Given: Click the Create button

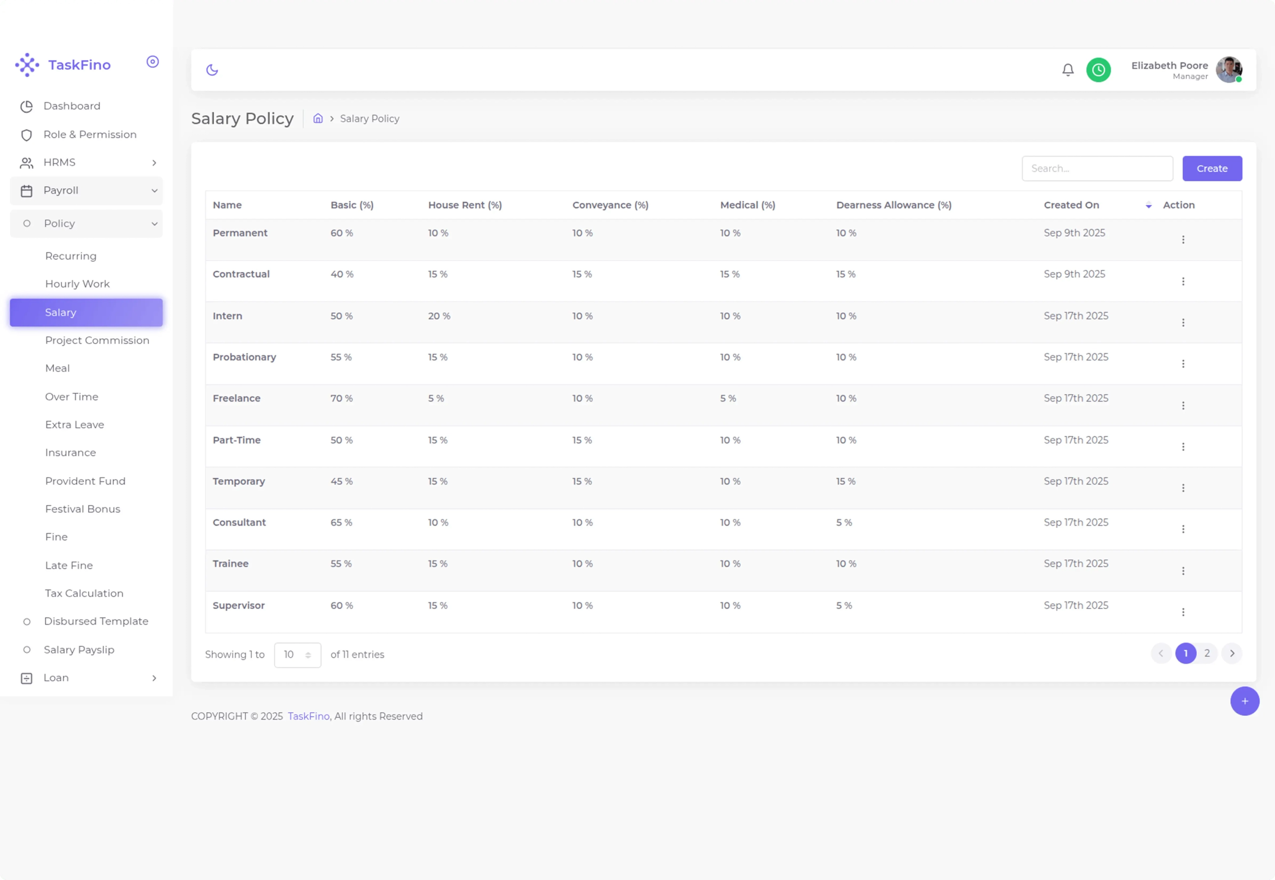Looking at the screenshot, I should point(1212,169).
